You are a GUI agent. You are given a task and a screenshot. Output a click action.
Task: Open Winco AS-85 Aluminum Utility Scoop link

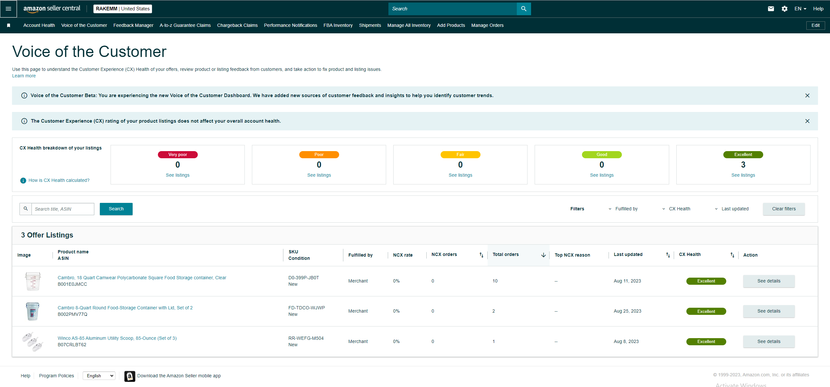117,338
